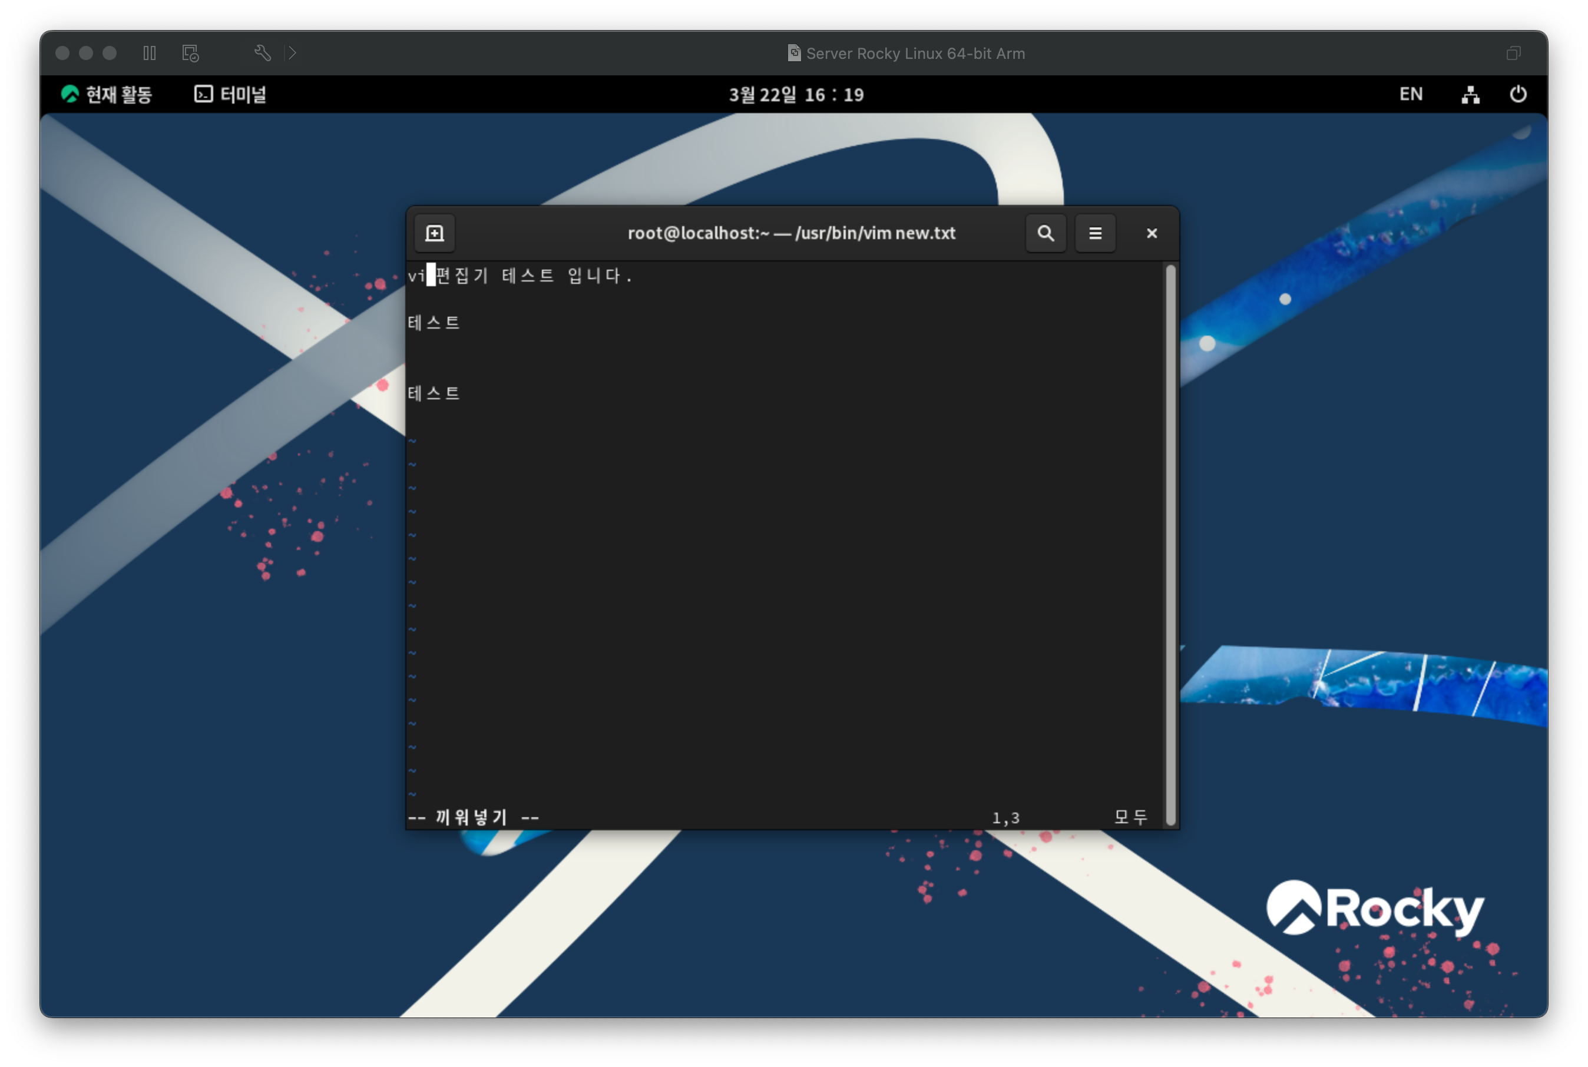
Task: Open the terminal search tool
Action: click(1046, 233)
